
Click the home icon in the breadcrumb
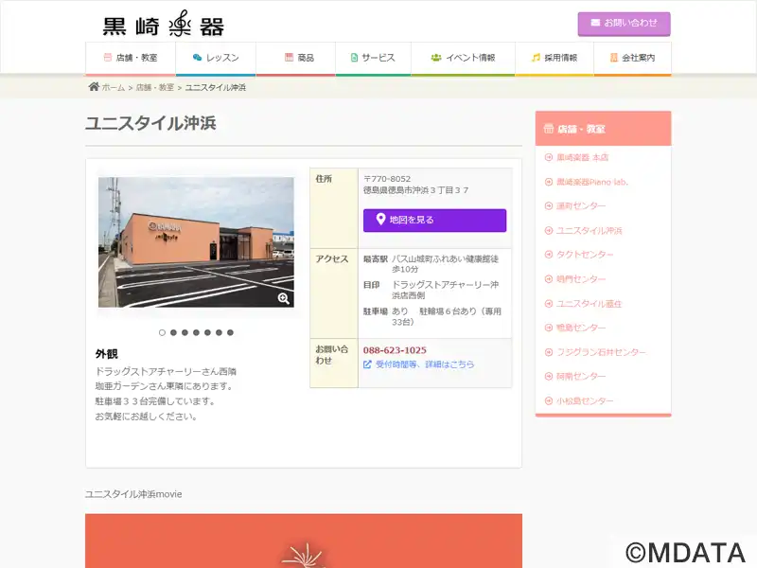tap(94, 87)
